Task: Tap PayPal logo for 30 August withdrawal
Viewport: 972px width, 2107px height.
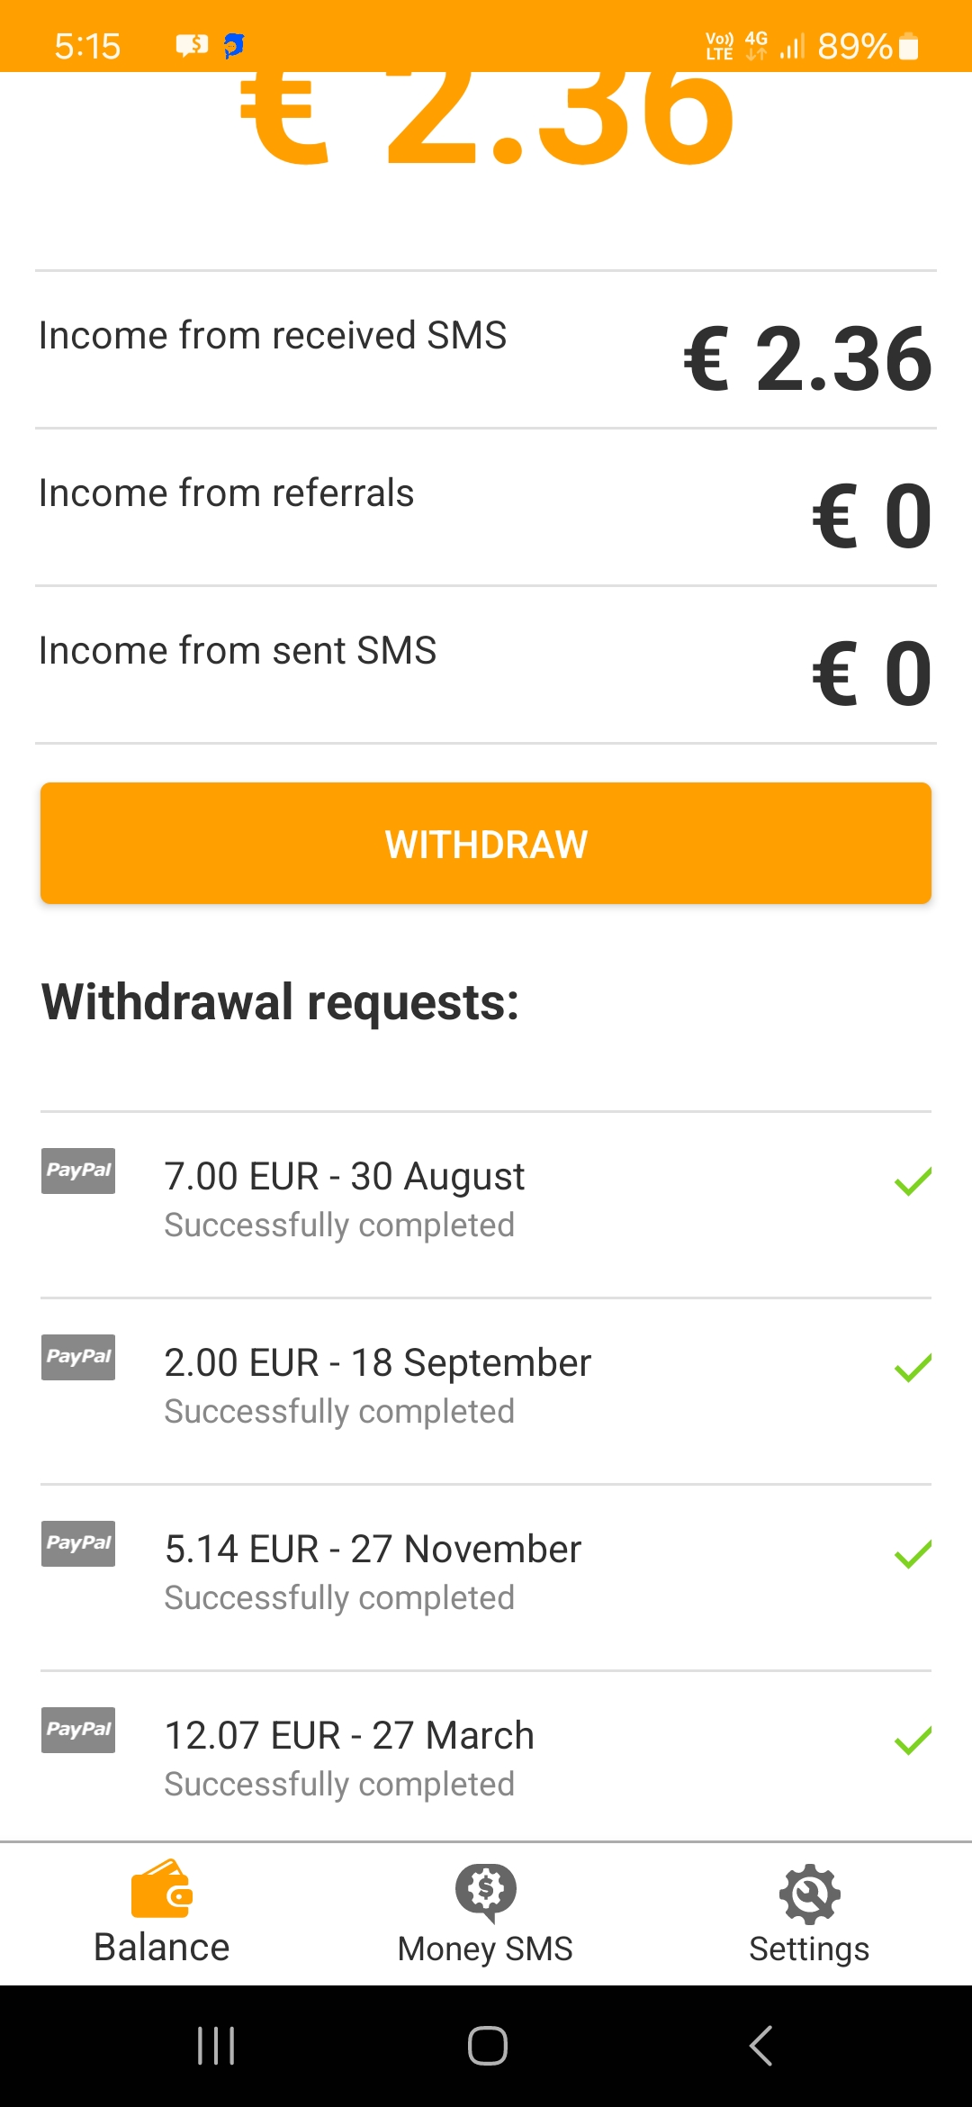Action: (78, 1171)
